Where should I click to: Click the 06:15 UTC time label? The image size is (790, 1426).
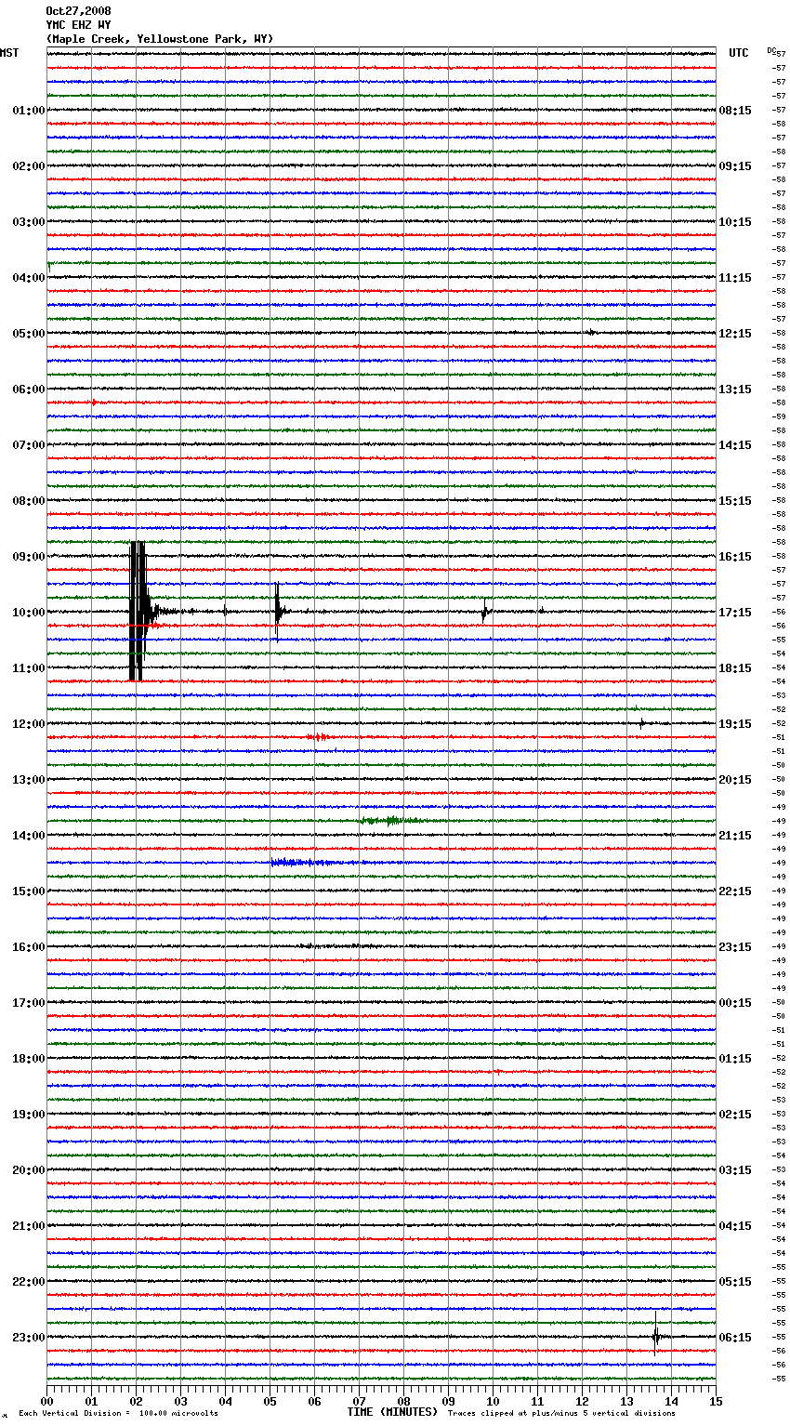pyautogui.click(x=735, y=1338)
